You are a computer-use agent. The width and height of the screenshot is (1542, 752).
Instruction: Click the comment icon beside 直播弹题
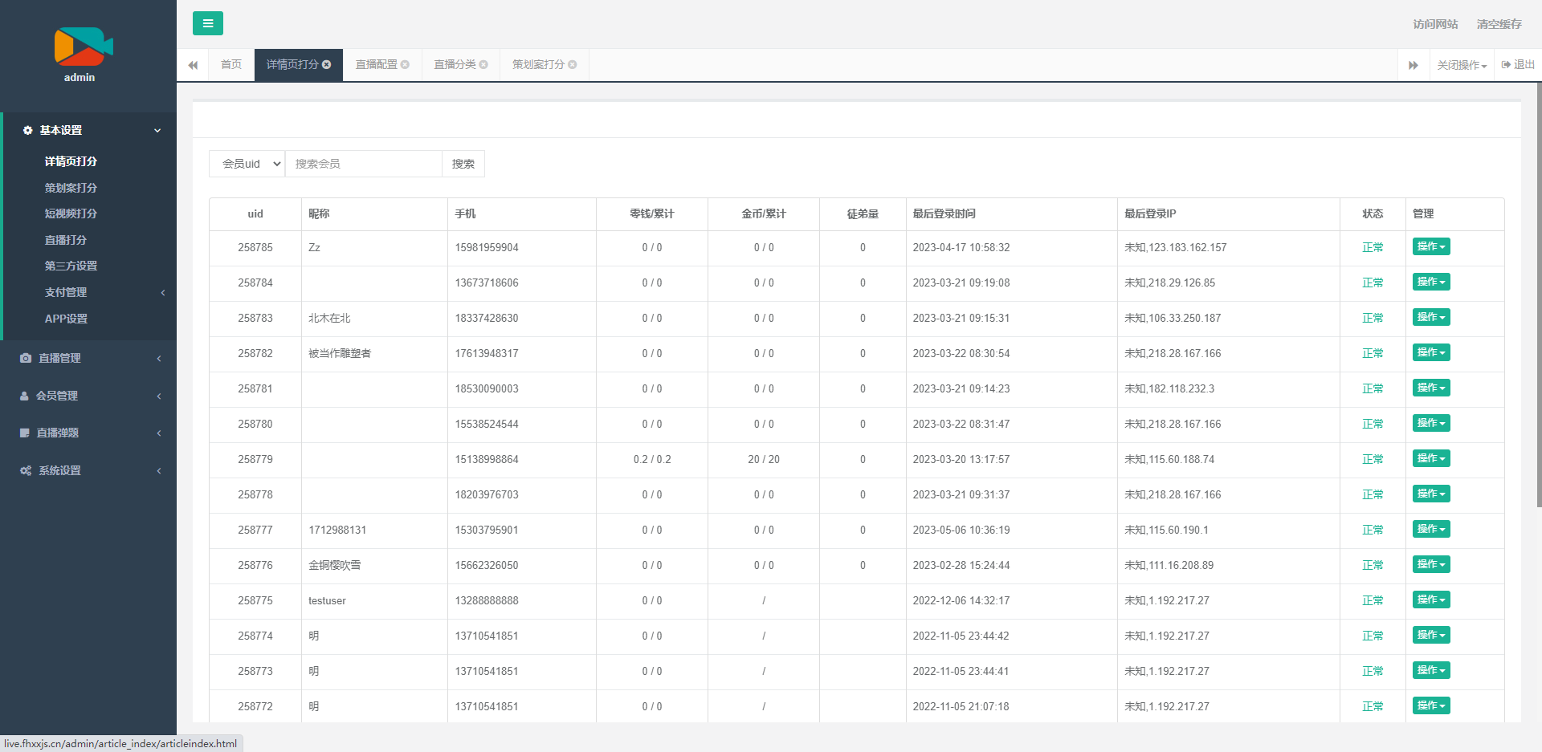coord(25,433)
